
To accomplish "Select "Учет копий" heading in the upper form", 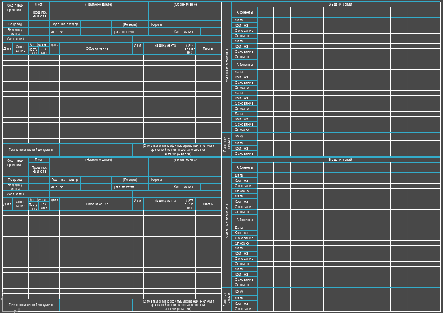I will tap(15, 39).
